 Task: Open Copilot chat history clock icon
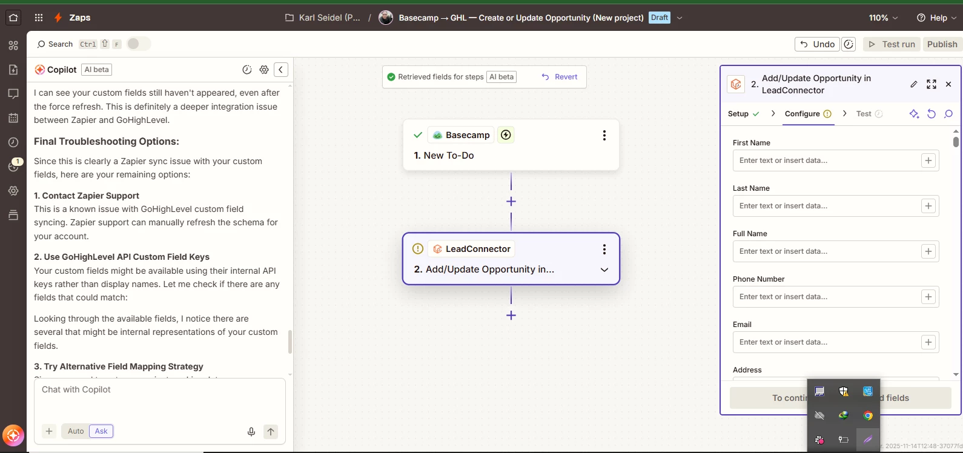(247, 70)
